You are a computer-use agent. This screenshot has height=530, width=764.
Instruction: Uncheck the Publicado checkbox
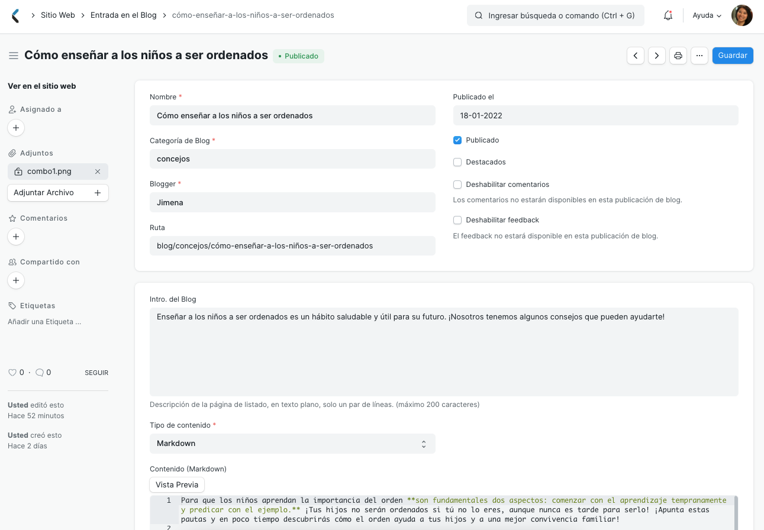point(457,140)
